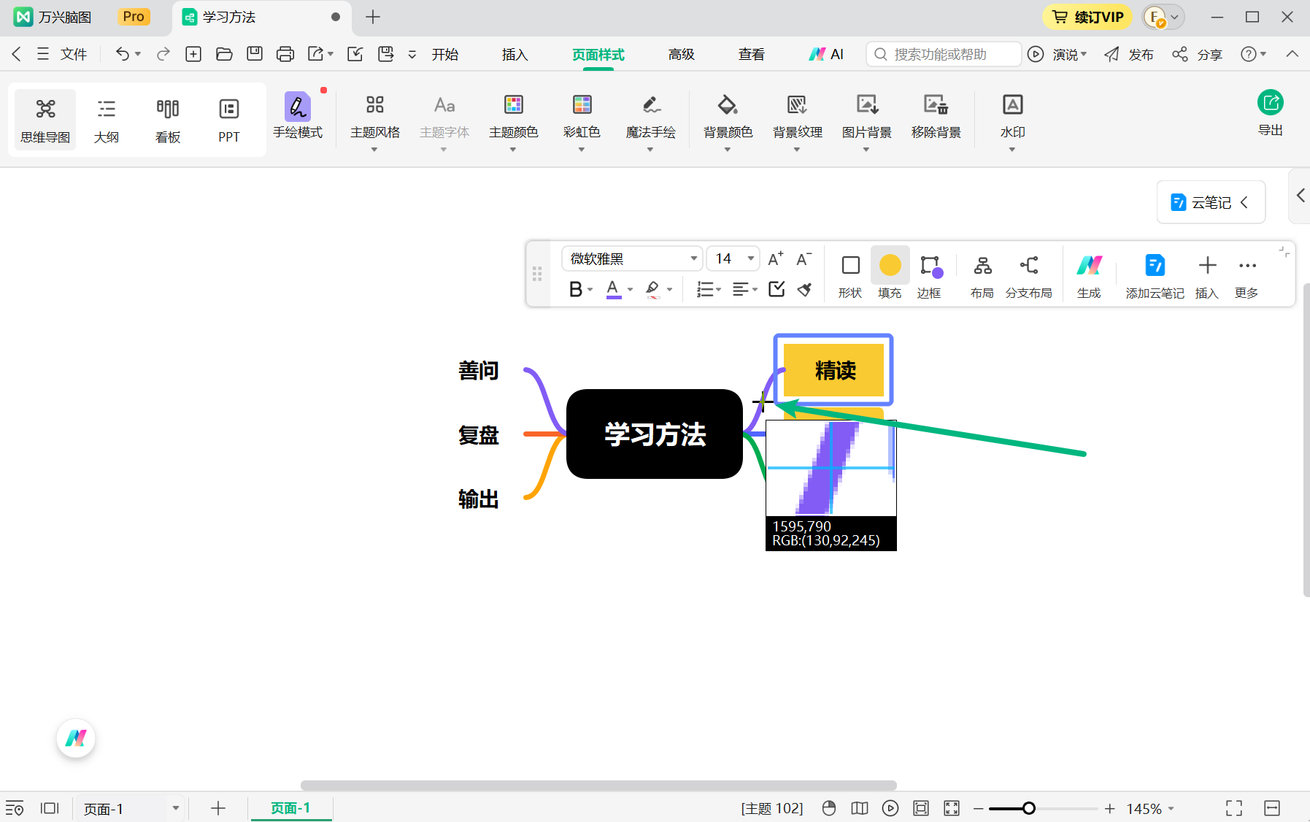The image size is (1310, 822).
Task: Add a new page with plus icon
Action: [x=217, y=808]
